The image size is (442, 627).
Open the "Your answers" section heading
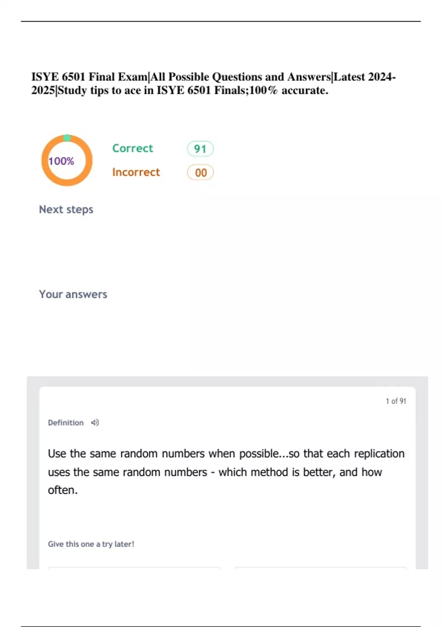point(73,294)
